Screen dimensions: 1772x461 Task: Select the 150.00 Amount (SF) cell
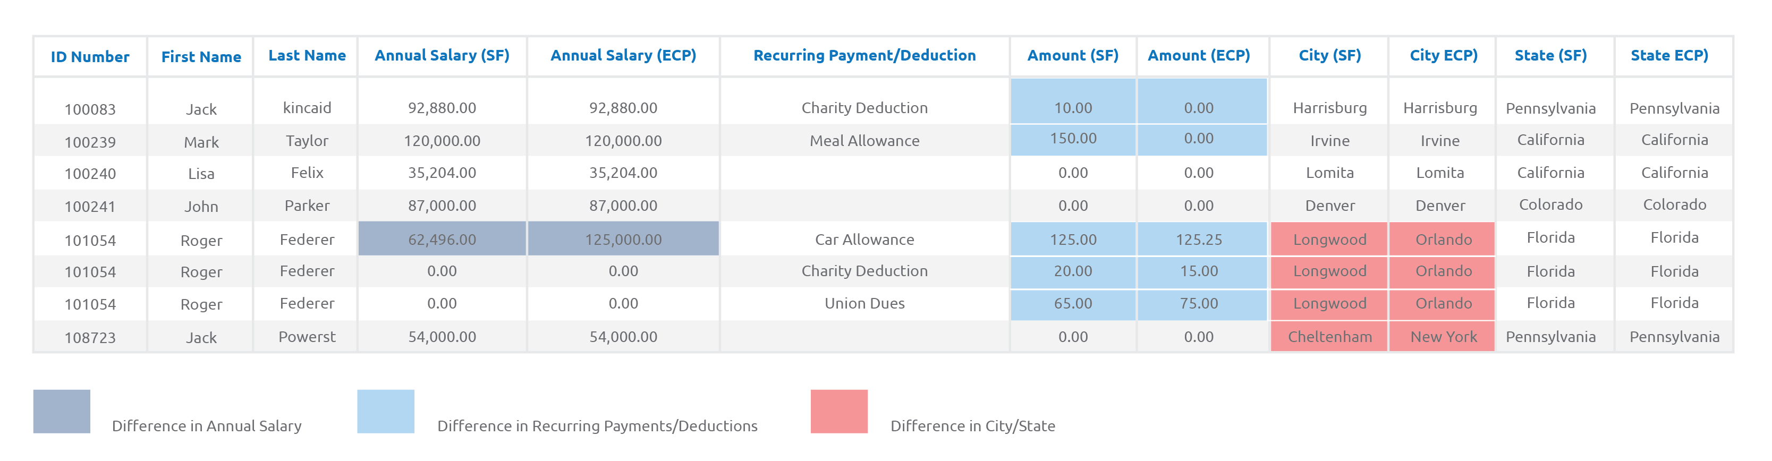coord(1072,139)
